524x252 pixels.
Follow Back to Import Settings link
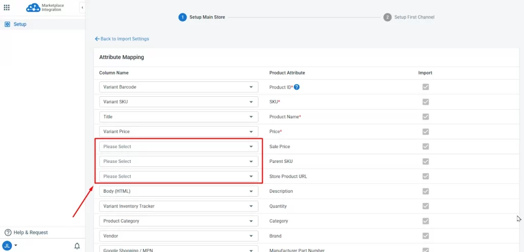tap(122, 39)
